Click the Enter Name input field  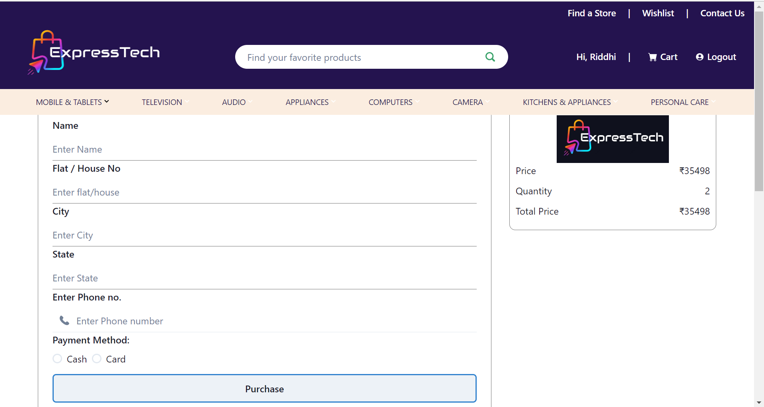(x=264, y=149)
